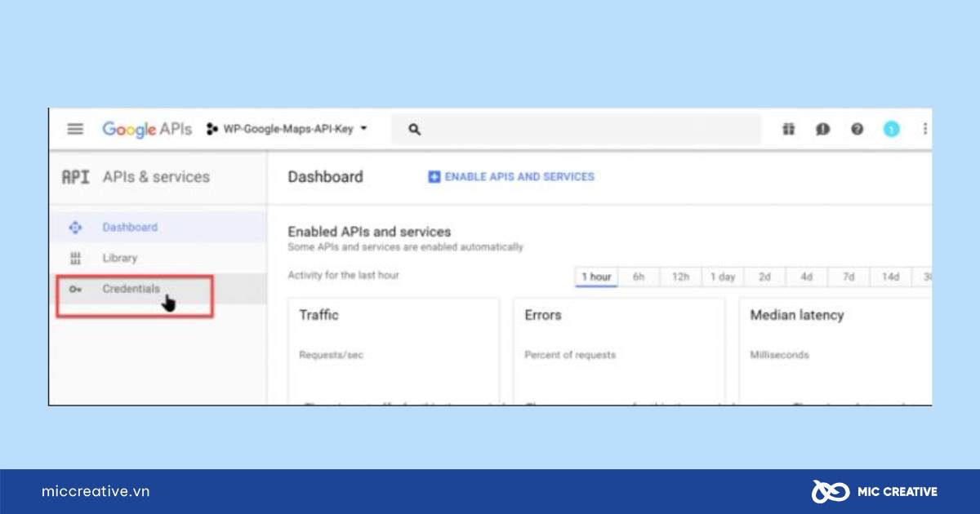This screenshot has width=980, height=514.
Task: Click the search magnifier icon
Action: [414, 129]
